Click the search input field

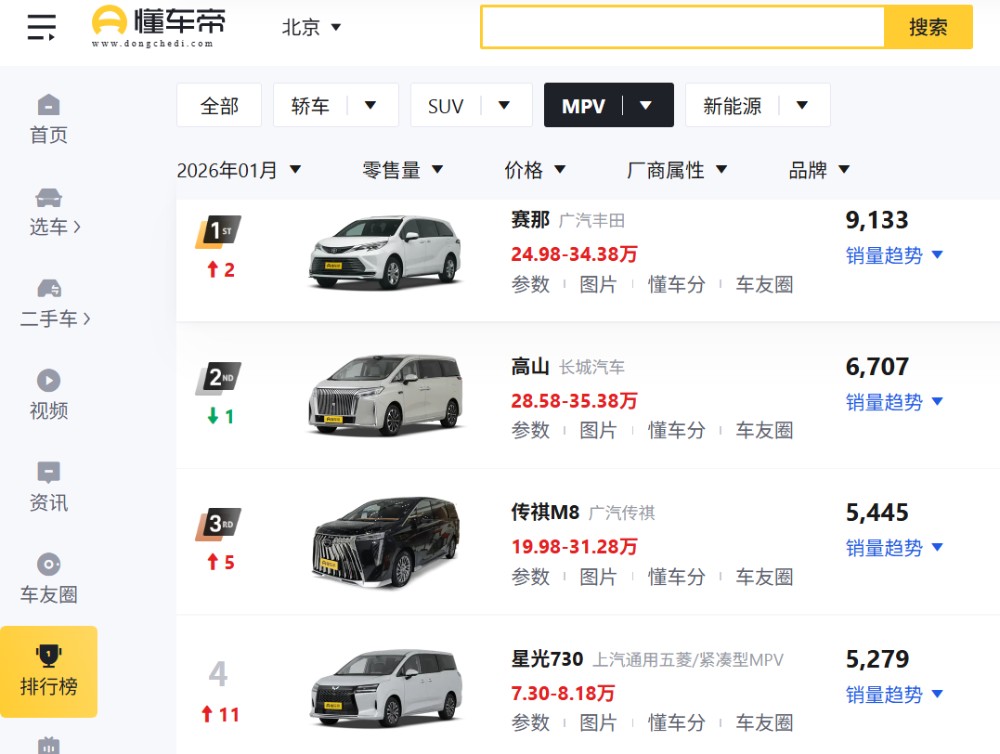tap(682, 27)
